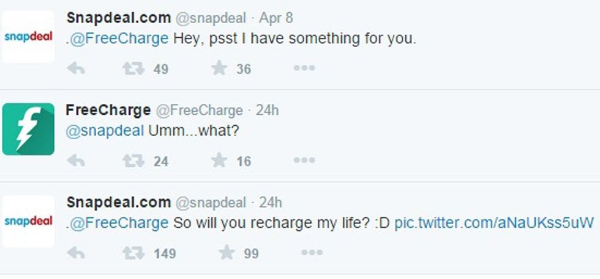Click Snapdeal avatar on the last tweet
Screen dimensions: 600x279
(x=28, y=221)
